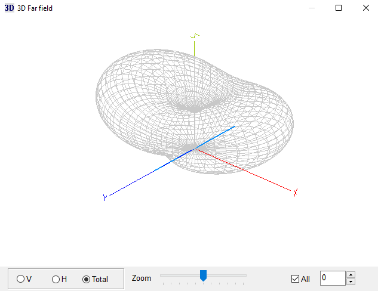Close the 3D Far field window

[x=366, y=8]
